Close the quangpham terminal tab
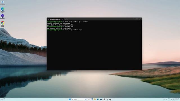 click(x=63, y=19)
